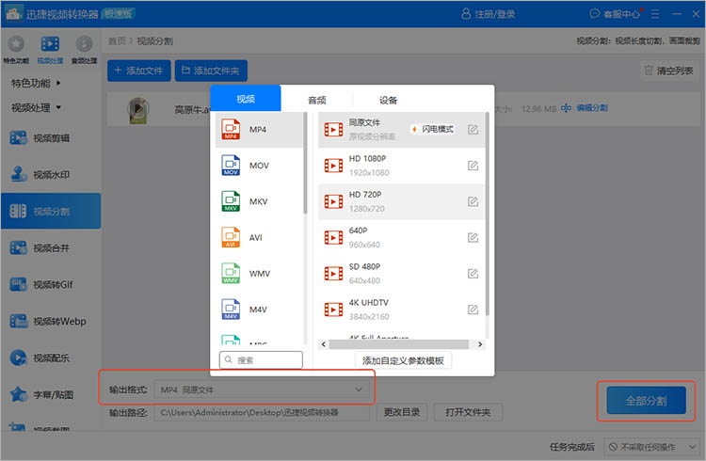Click the 添加文件夹 button
Viewport: 706px width, 461px height.
pos(211,71)
